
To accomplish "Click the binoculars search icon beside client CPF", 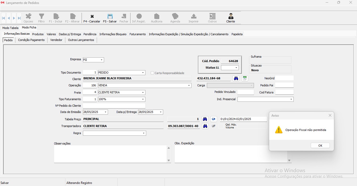I will coord(236,78).
